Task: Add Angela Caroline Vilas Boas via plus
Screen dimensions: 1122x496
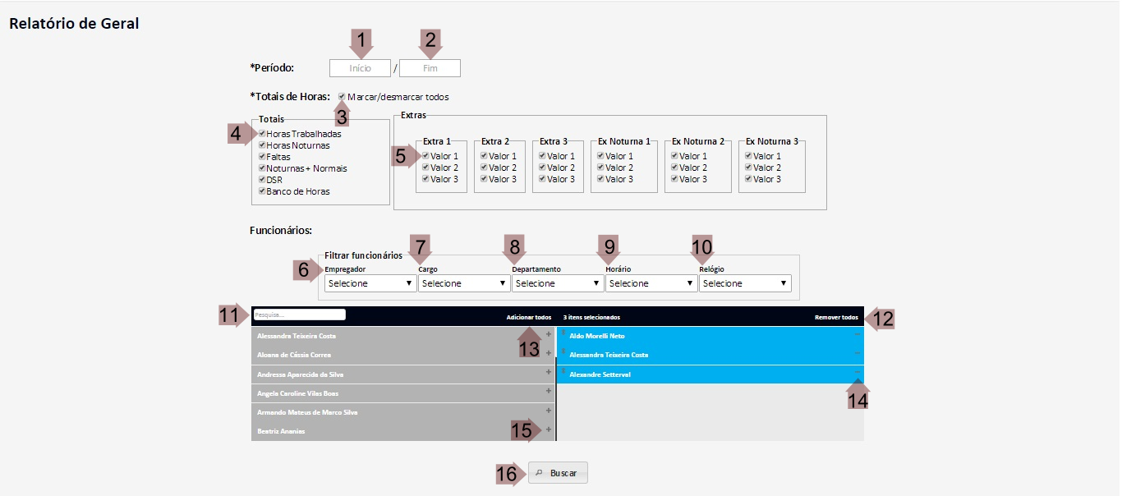Action: click(549, 391)
